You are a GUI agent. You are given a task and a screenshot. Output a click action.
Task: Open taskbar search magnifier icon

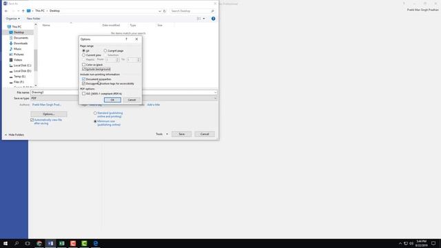coord(17,243)
